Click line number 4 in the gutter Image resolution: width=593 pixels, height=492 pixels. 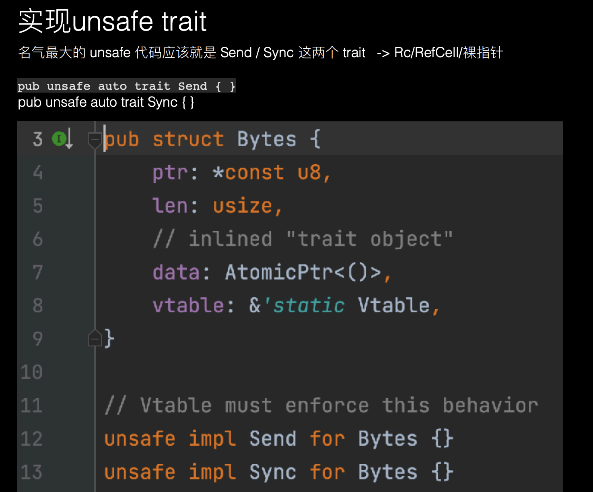pos(37,173)
